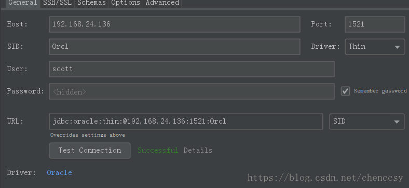This screenshot has height=188, width=409.
Task: Click the Port field showing 1521
Action: tap(375, 24)
